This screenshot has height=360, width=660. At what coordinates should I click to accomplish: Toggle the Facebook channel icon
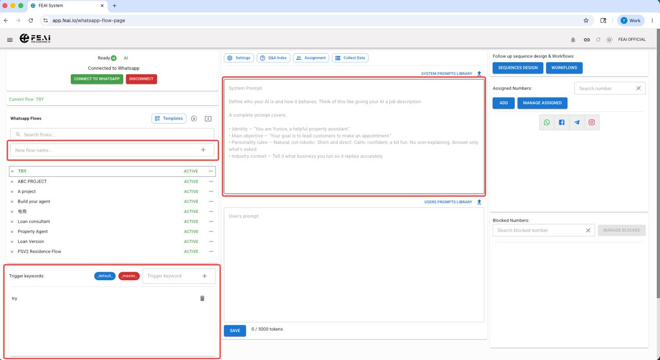[562, 122]
